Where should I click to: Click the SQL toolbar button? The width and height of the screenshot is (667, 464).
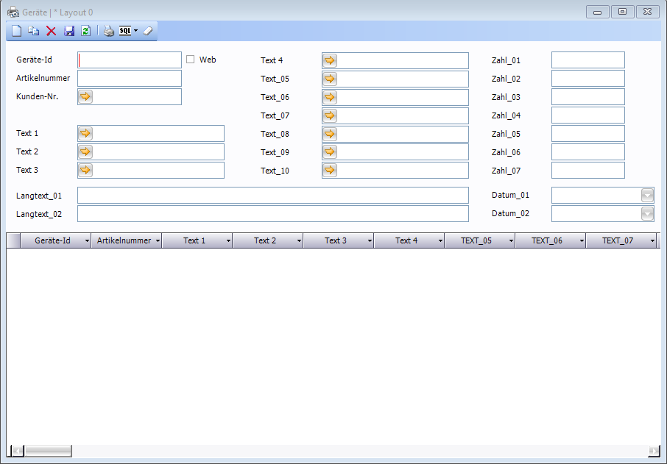tap(125, 31)
